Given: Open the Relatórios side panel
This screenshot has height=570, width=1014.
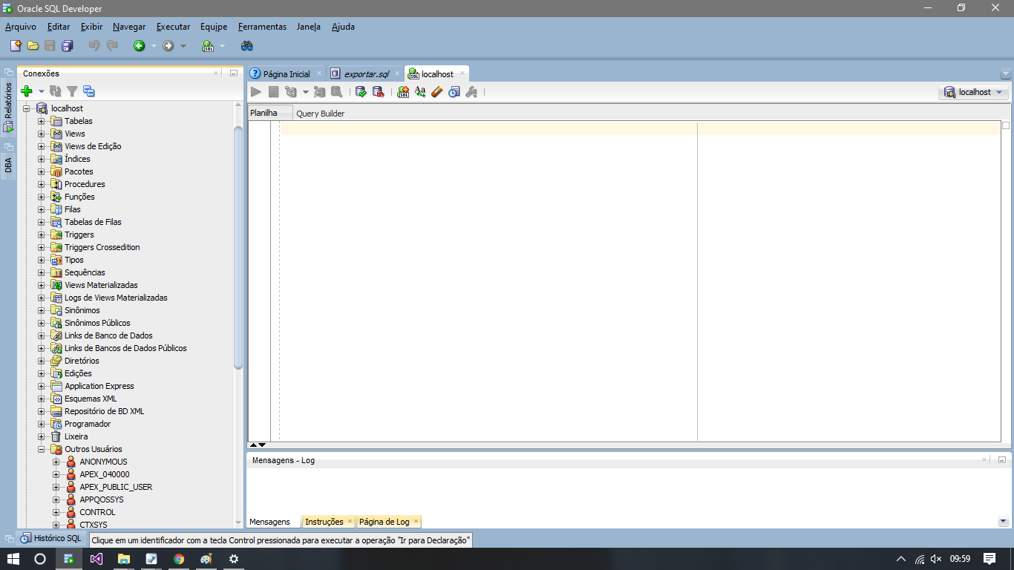Looking at the screenshot, I should click(8, 107).
